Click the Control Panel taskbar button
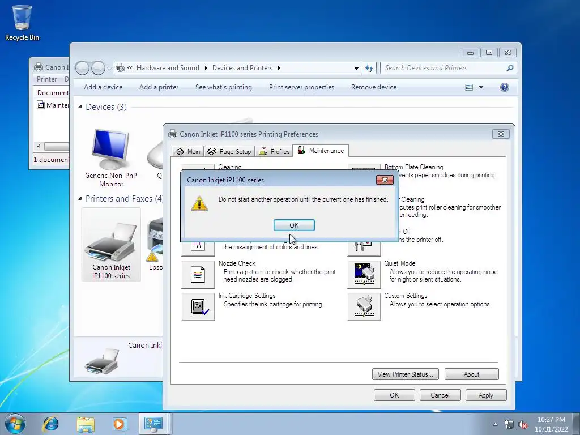Screen dimensions: 580x435 153,424
